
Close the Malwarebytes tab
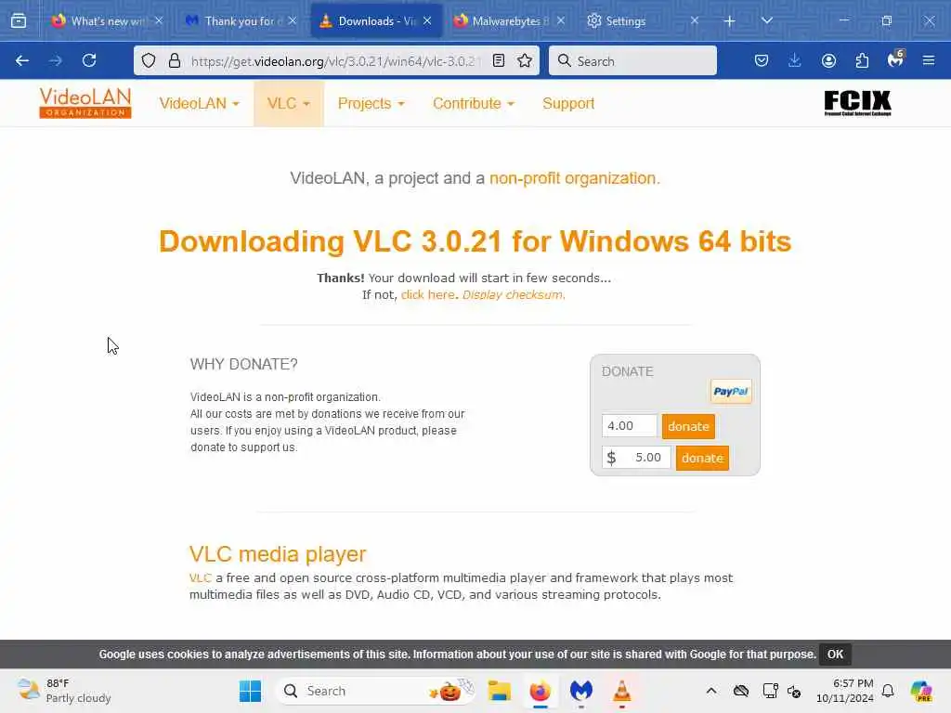pos(561,20)
